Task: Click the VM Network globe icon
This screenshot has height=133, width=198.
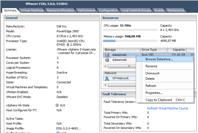Action: click(x=107, y=78)
